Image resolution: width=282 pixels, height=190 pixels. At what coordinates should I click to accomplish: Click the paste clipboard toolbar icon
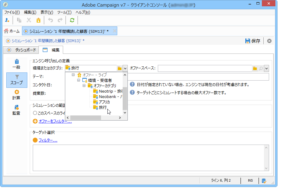pos(38,20)
